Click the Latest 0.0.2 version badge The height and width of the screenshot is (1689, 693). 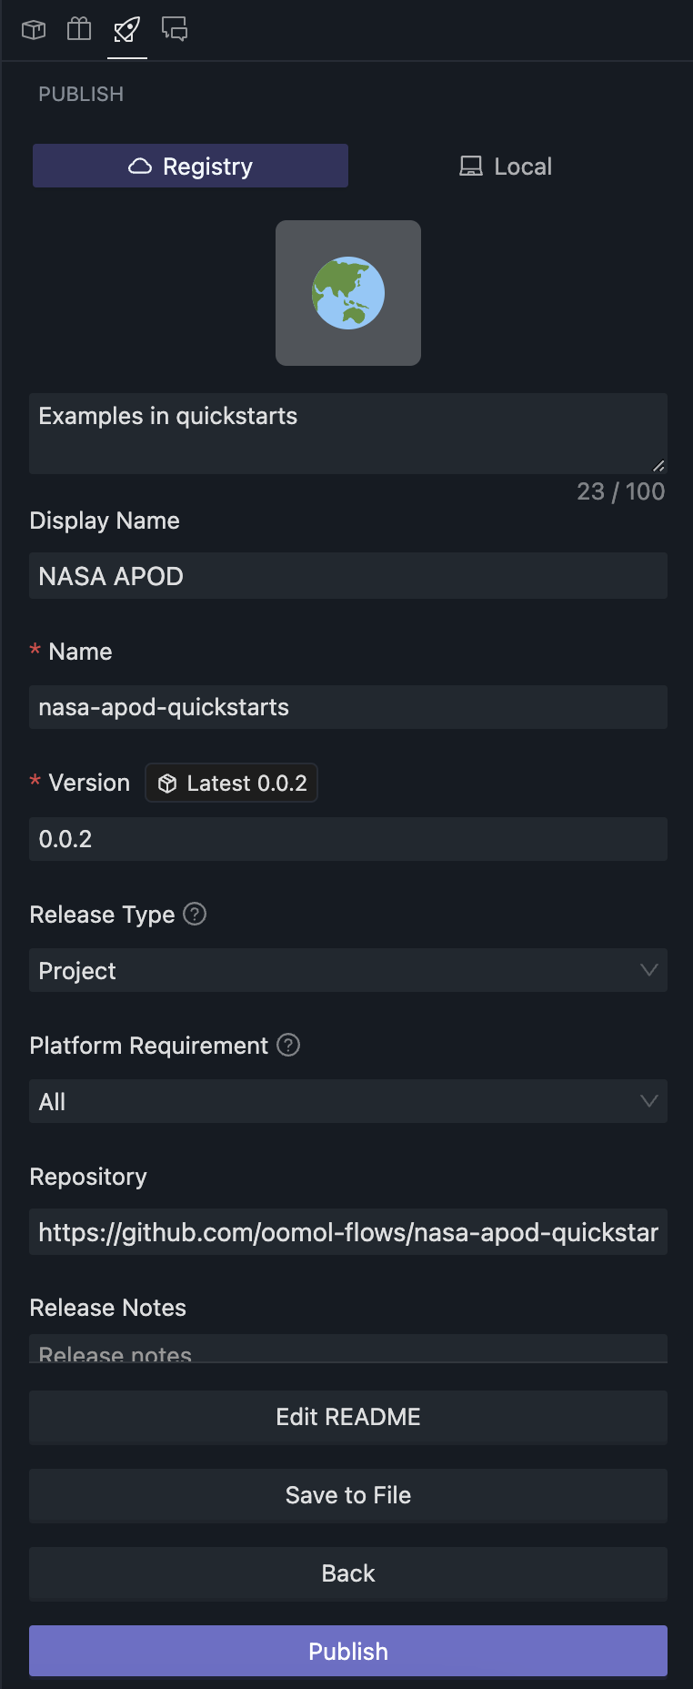(232, 783)
